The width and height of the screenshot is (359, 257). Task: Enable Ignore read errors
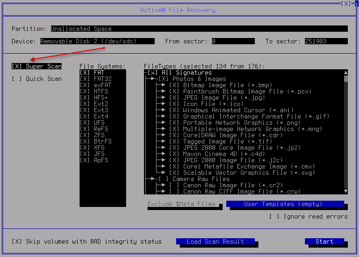tap(308, 216)
